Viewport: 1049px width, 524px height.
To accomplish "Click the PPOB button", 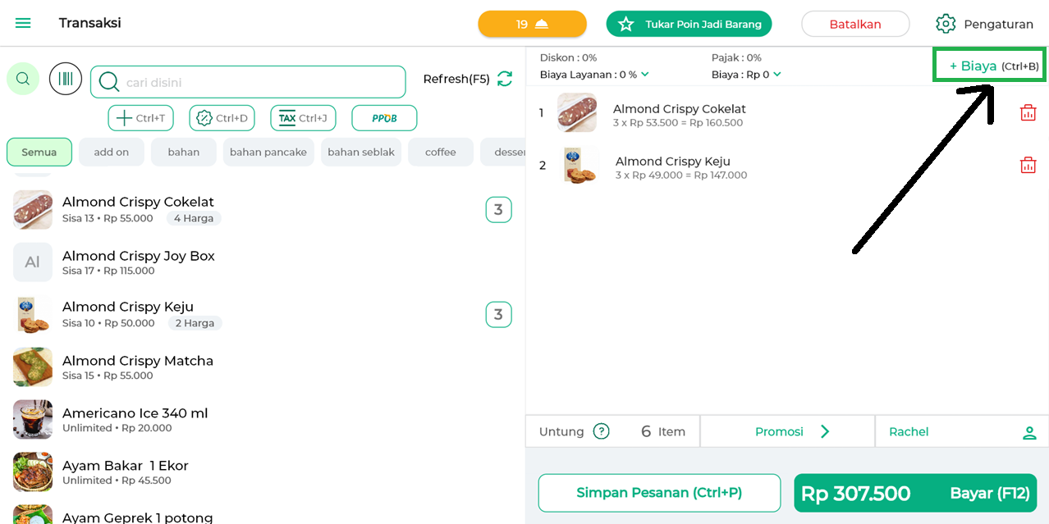I will pyautogui.click(x=384, y=118).
